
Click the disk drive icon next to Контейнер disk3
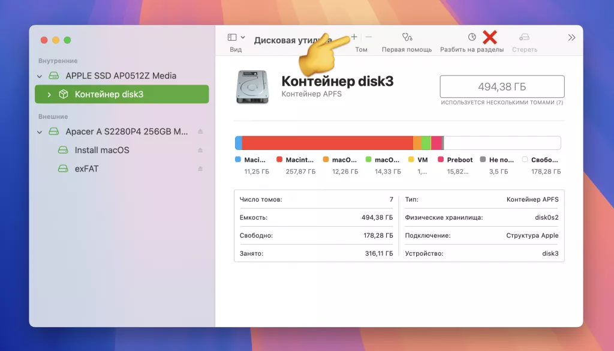click(x=252, y=86)
